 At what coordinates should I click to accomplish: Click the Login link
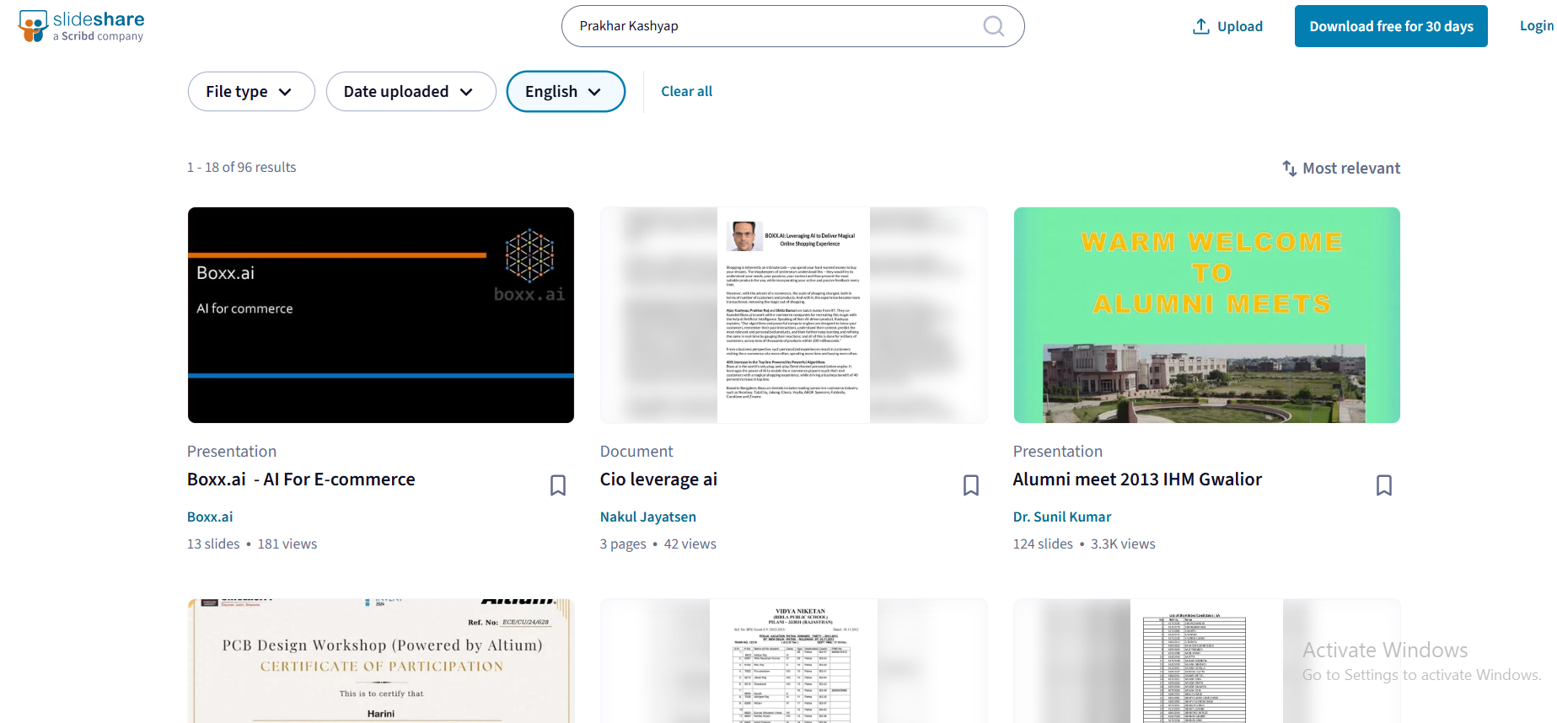(x=1537, y=26)
